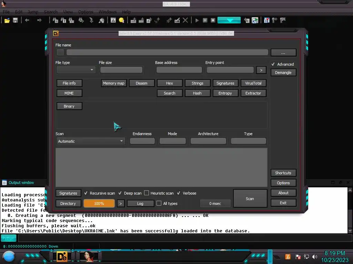The height and width of the screenshot is (264, 353).
Task: Click the Detect It Easy window title icon
Action: coord(56,33)
